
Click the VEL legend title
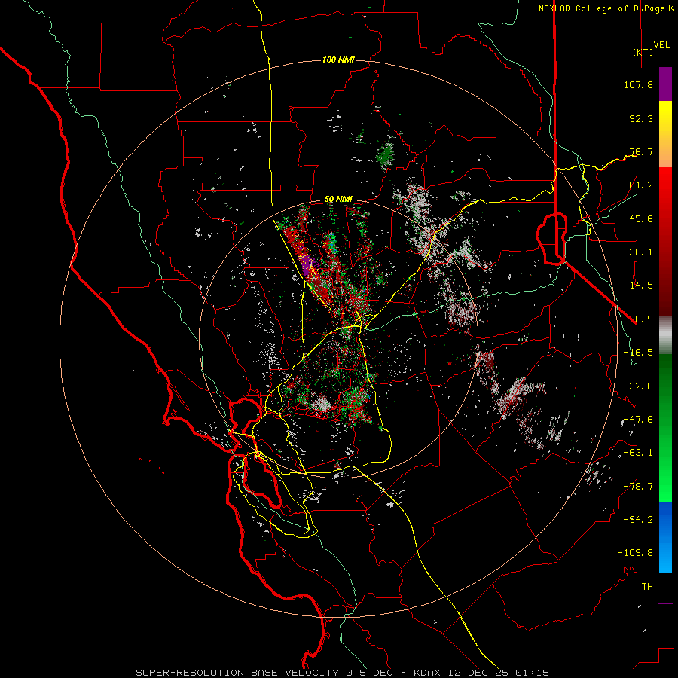tap(661, 45)
